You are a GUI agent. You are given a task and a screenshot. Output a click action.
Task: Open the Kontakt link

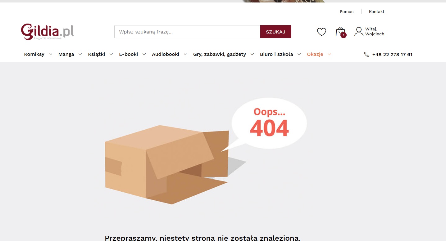[x=376, y=12]
